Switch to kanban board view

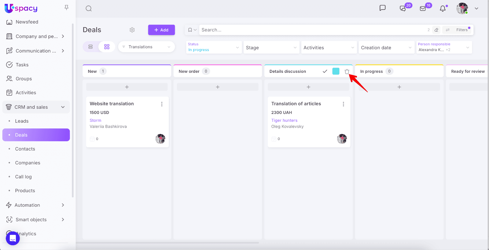(x=107, y=47)
